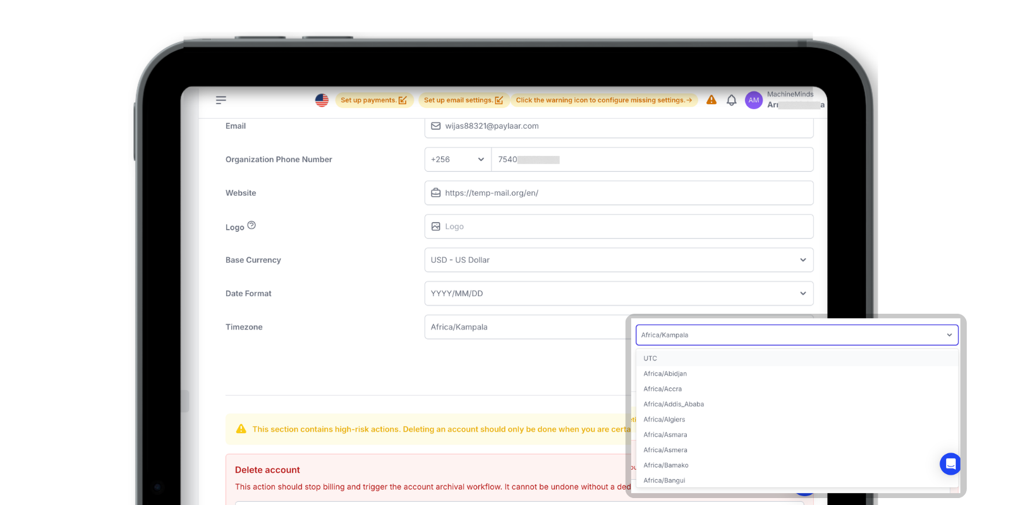This screenshot has width=1011, height=505.
Task: Select Africa/Addis_Ababa timezone option
Action: click(674, 404)
